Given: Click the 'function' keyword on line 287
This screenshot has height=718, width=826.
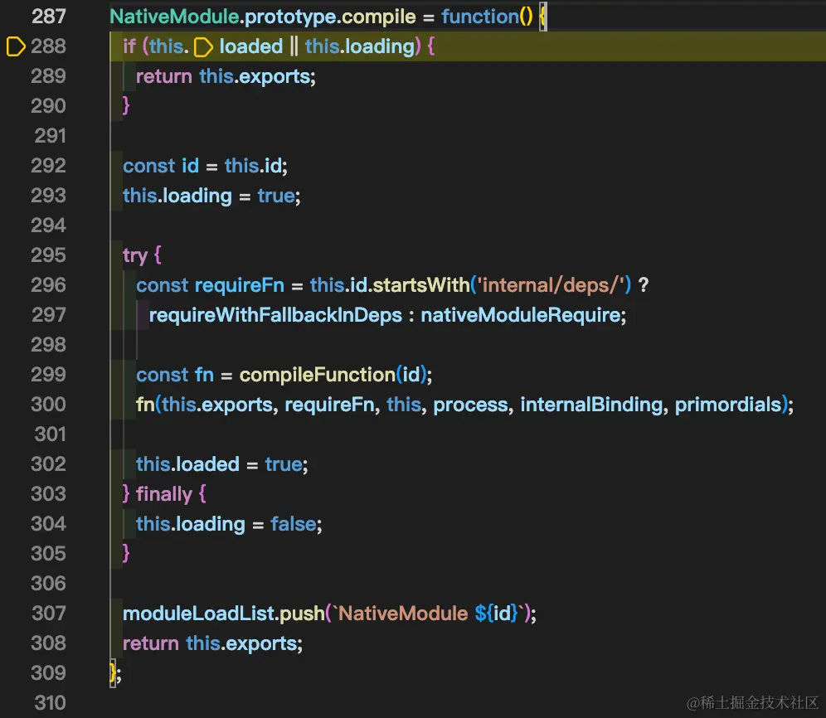Looking at the screenshot, I should (x=480, y=17).
